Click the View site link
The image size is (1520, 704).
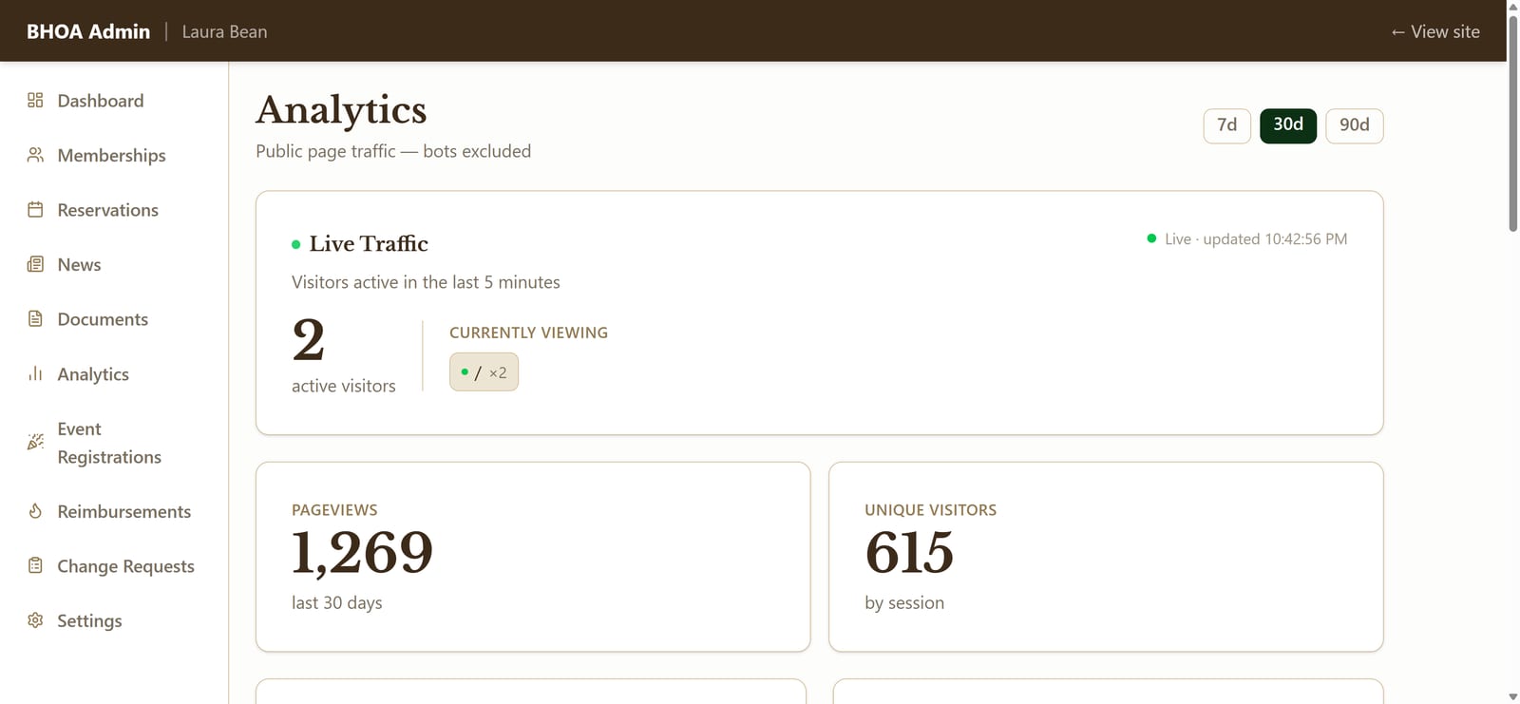tap(1435, 31)
